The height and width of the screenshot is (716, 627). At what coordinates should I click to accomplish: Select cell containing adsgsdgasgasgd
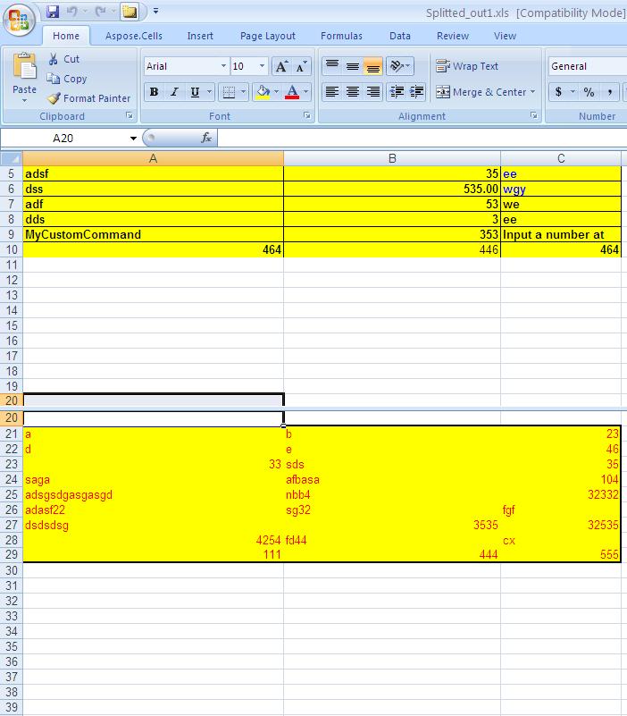click(x=154, y=494)
